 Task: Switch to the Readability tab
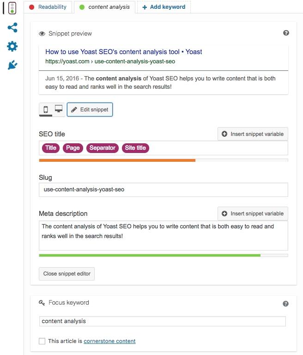48,7
